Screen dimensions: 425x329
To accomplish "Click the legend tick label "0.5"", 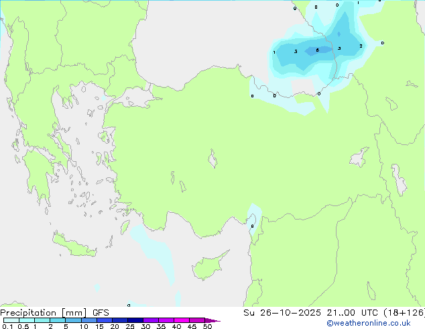I will 23,326.
